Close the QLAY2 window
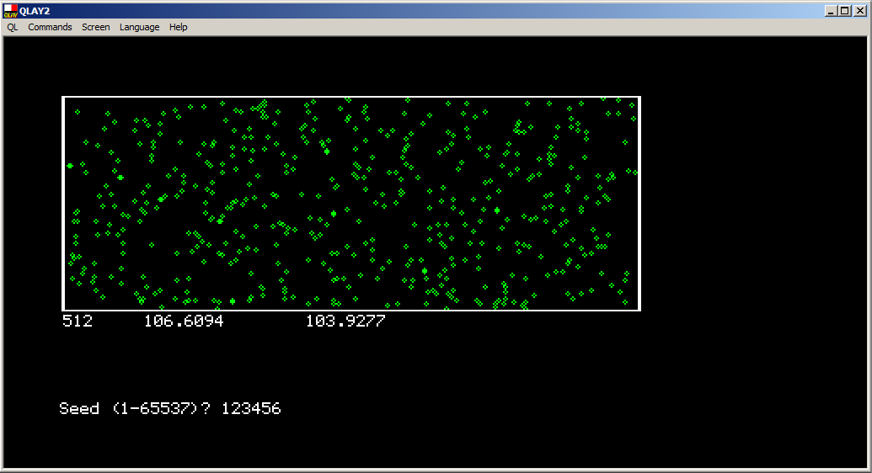 pos(859,11)
